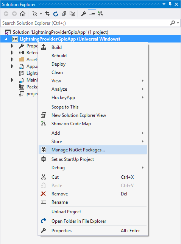Screen dimensions: 181x244
Task: Select LightningProviderGpioApp (Universal Windows) project
Action: (x=70, y=39)
